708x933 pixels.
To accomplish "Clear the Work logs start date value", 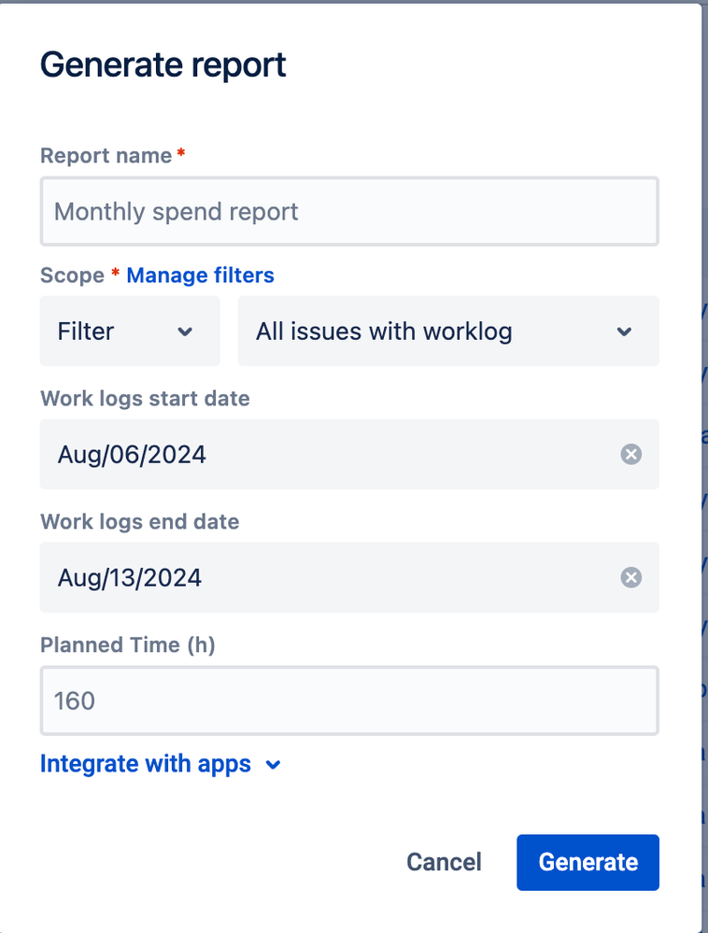I will coord(630,455).
